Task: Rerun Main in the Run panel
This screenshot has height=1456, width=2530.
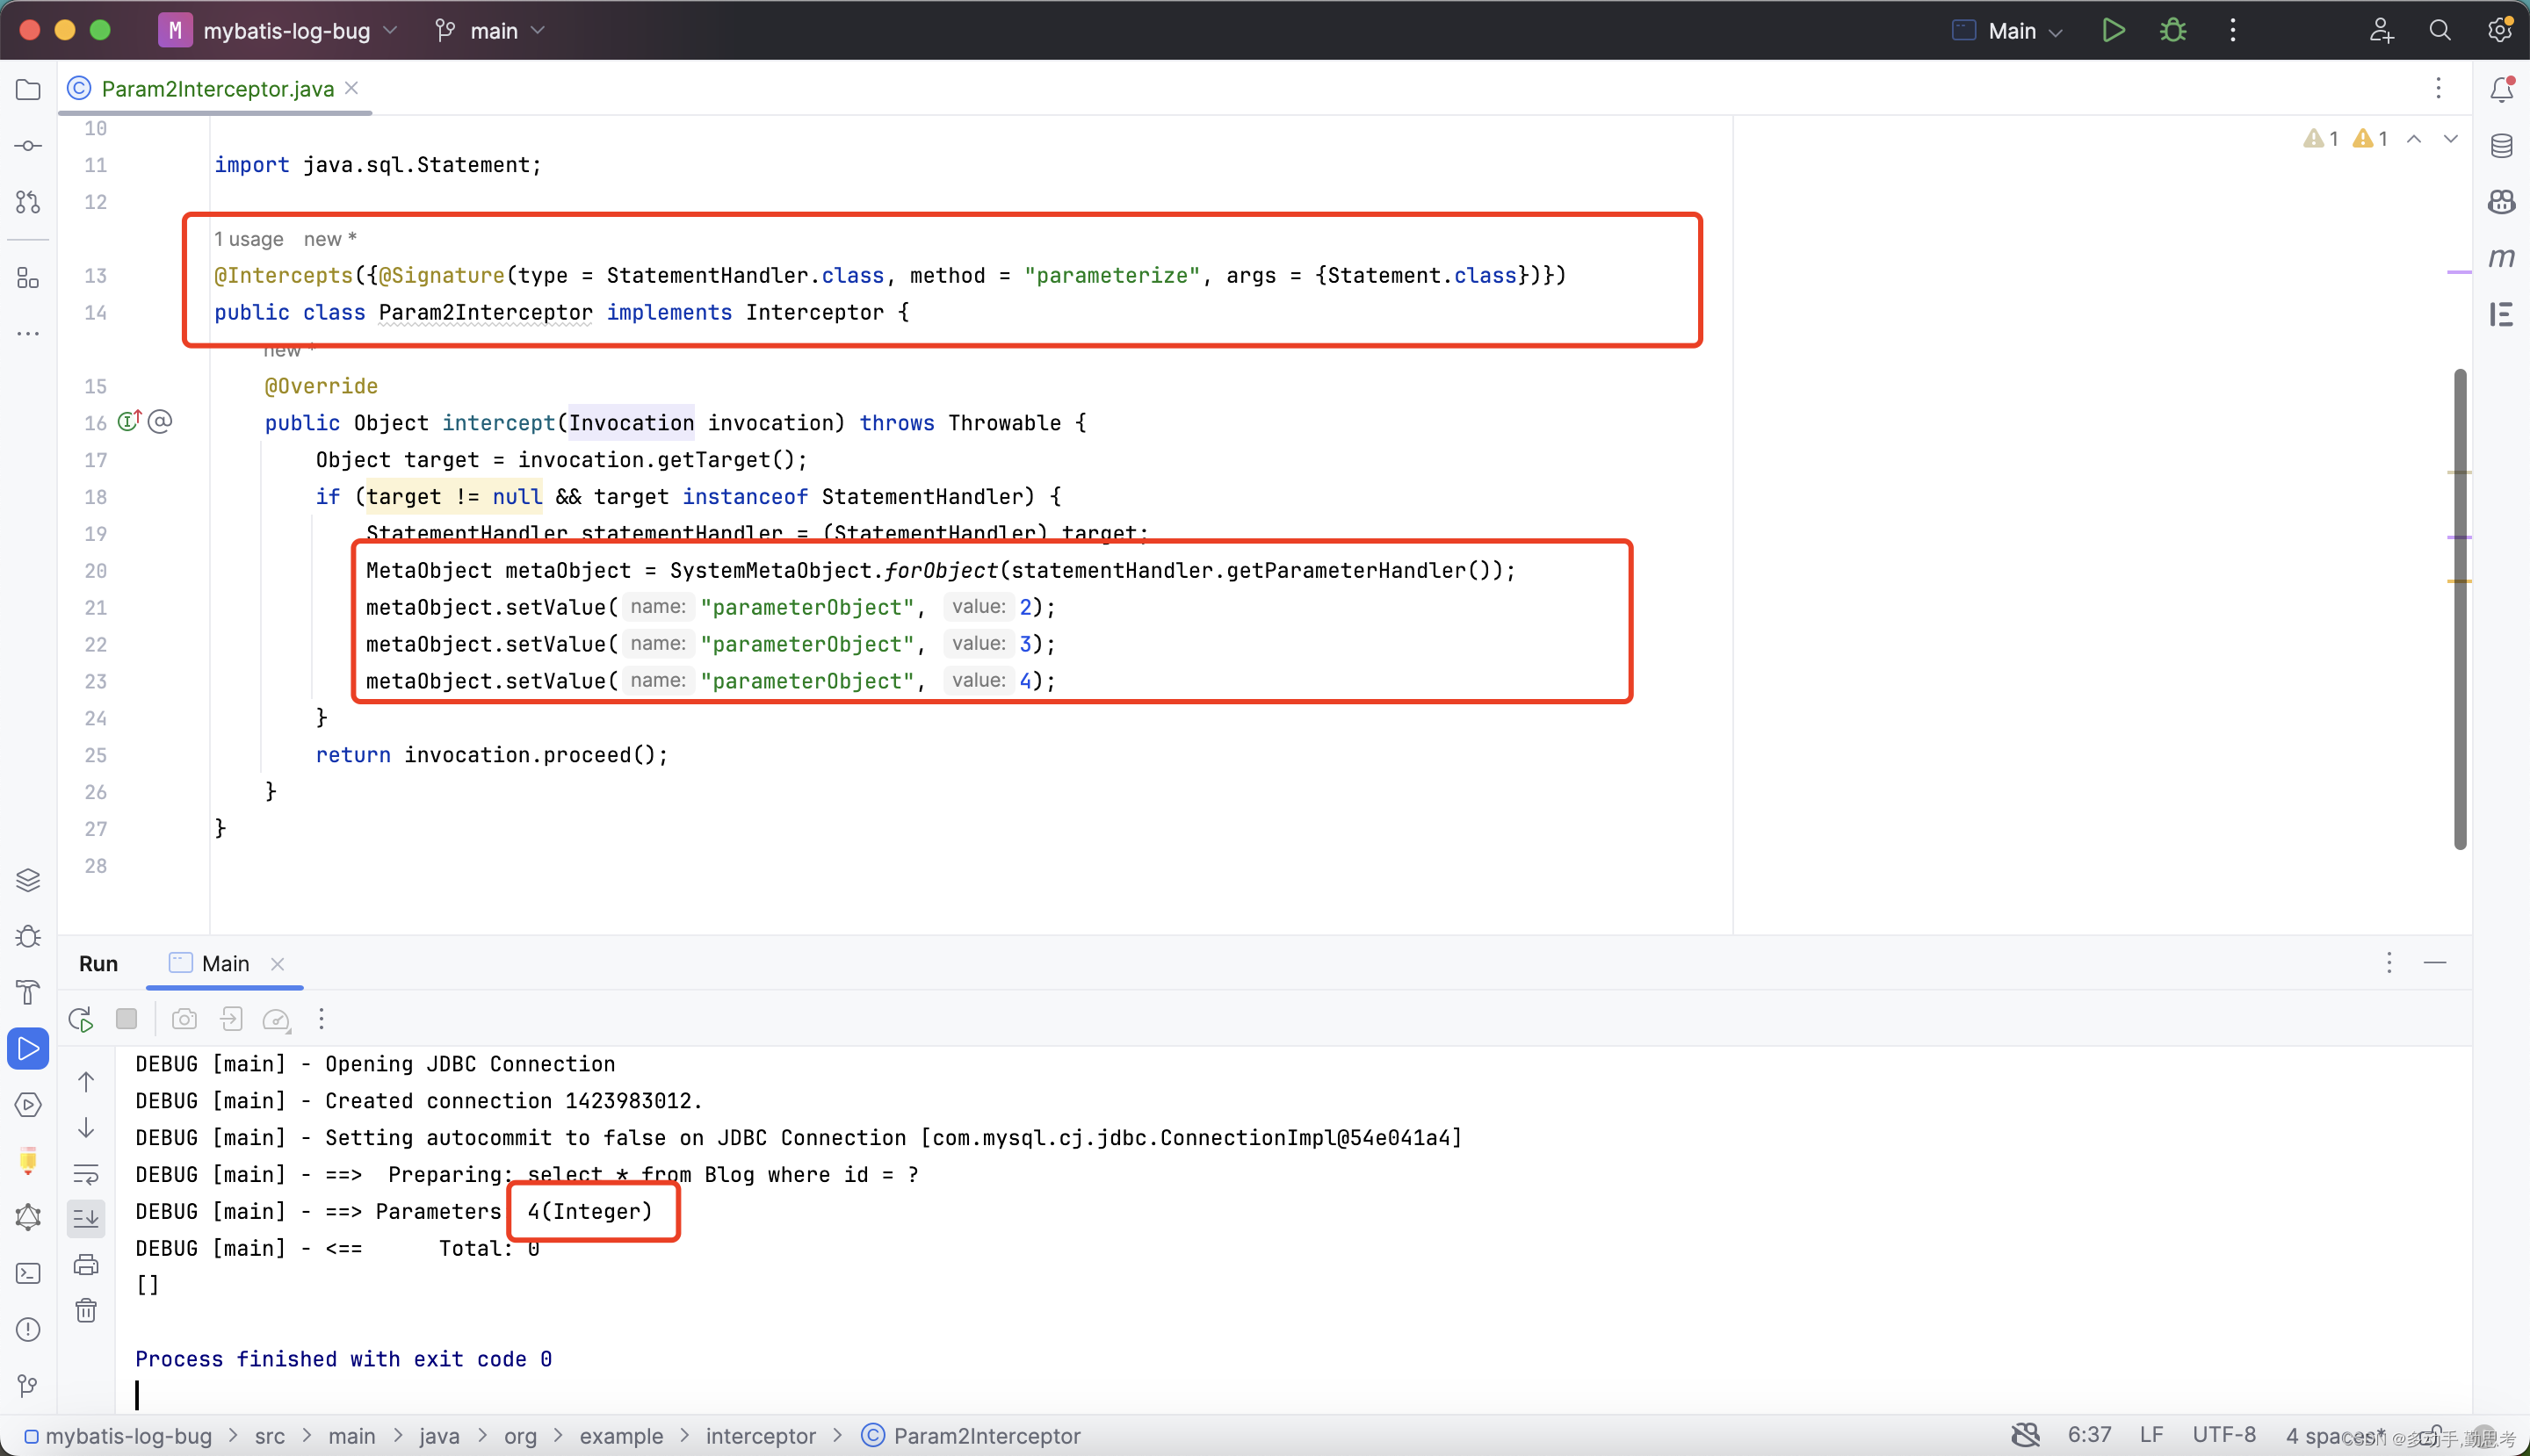Action: coord(81,1019)
